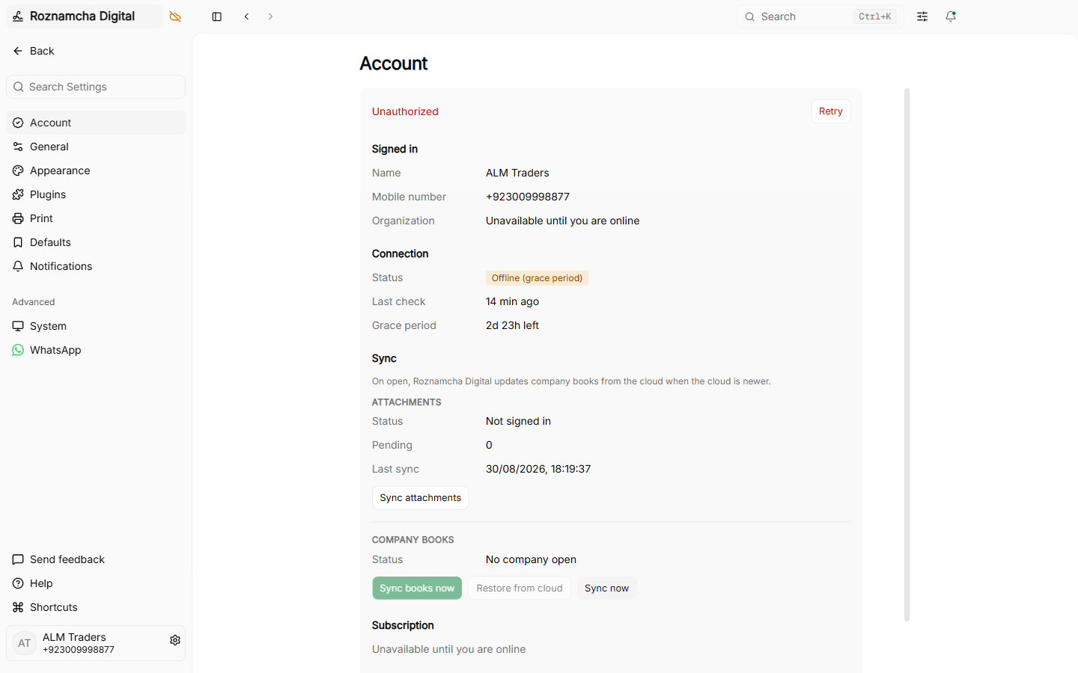This screenshot has height=673, width=1078.
Task: Click the orange cloud-off offline status icon
Action: [x=175, y=16]
